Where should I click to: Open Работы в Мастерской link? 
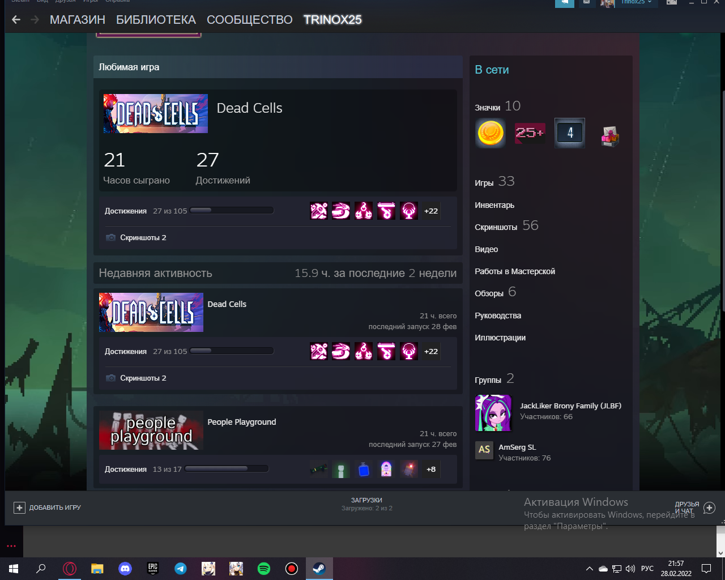point(515,271)
